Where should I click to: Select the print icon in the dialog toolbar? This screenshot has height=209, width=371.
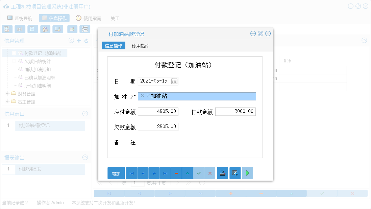pyautogui.click(x=222, y=173)
